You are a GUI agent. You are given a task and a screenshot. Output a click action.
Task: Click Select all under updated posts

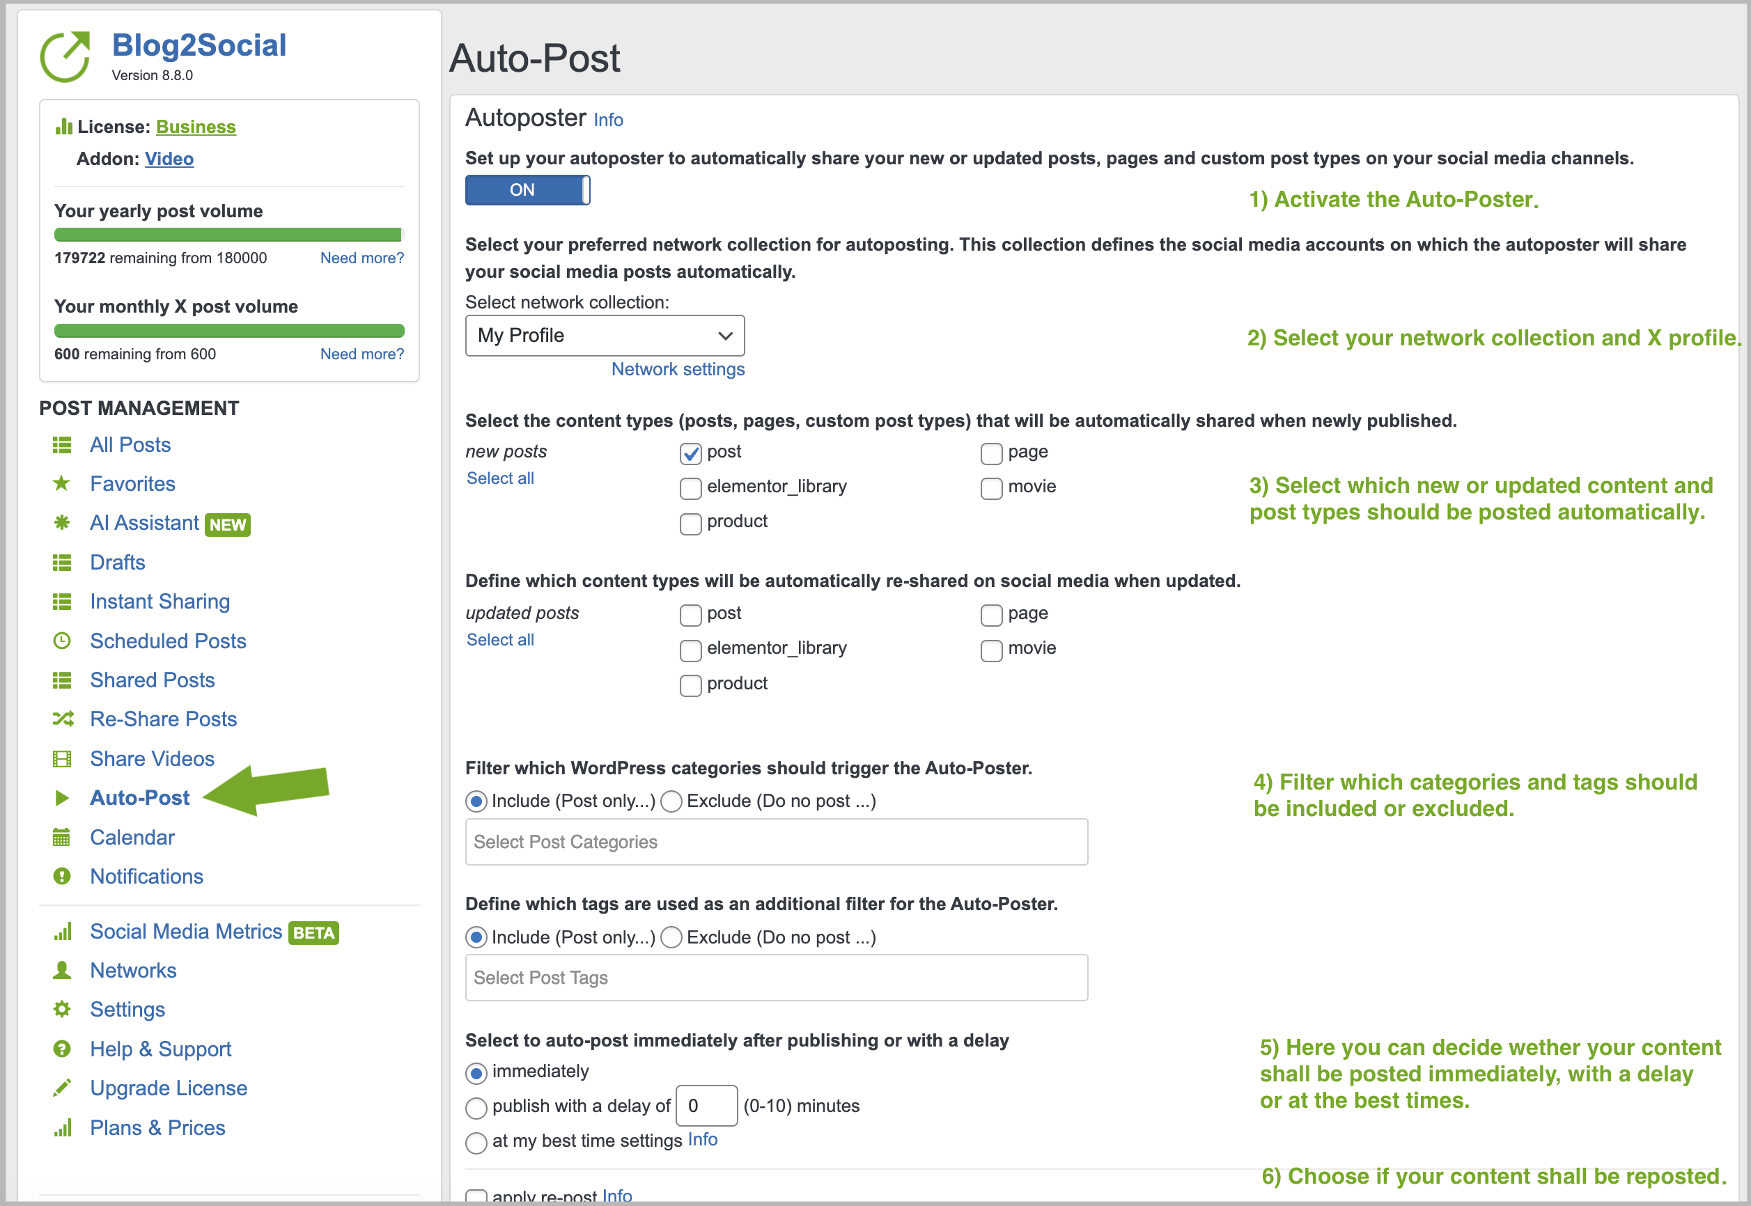tap(499, 639)
